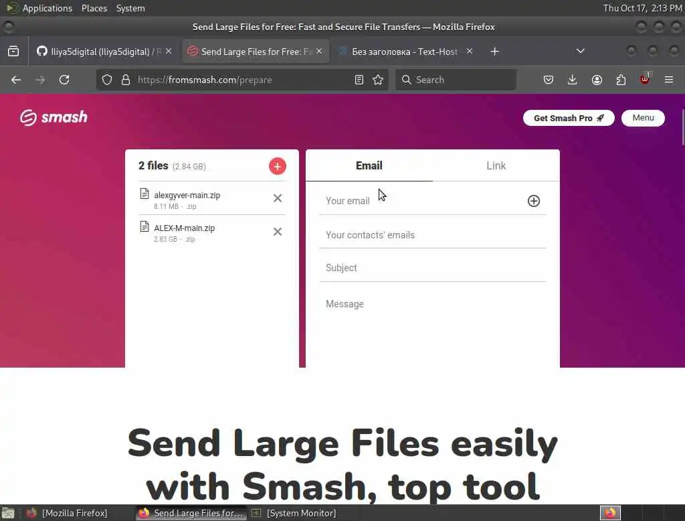The width and height of the screenshot is (685, 521).
Task: Select the Send Large Files taskbar entry
Action: 191,513
